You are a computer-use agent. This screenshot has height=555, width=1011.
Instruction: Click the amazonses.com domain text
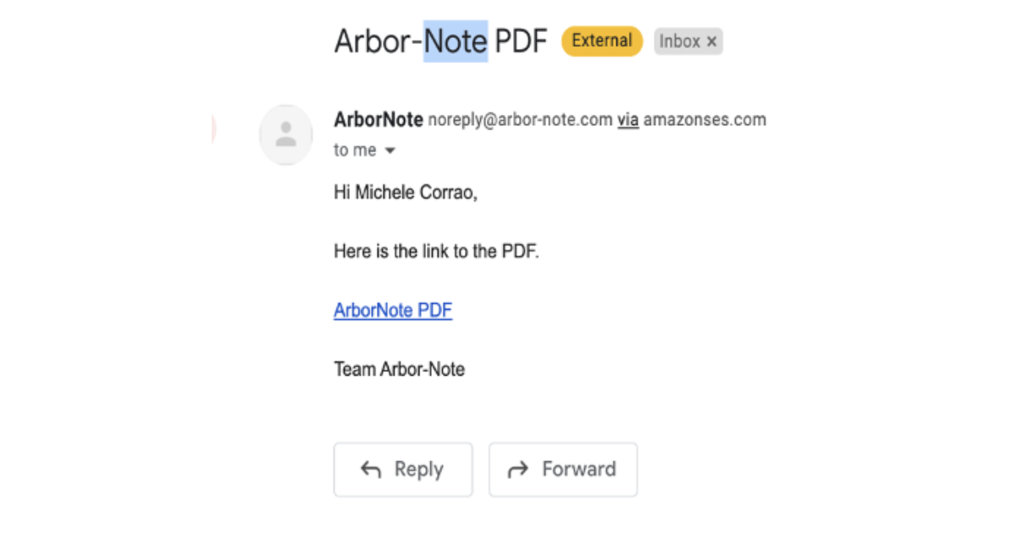pos(704,120)
